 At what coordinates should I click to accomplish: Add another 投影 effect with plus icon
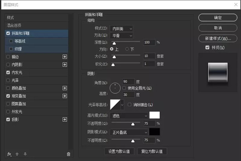pyautogui.click(x=65, y=120)
